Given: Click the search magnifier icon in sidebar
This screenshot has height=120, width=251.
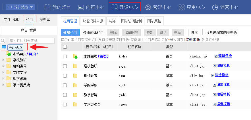Looking at the screenshot, I should point(3,40).
